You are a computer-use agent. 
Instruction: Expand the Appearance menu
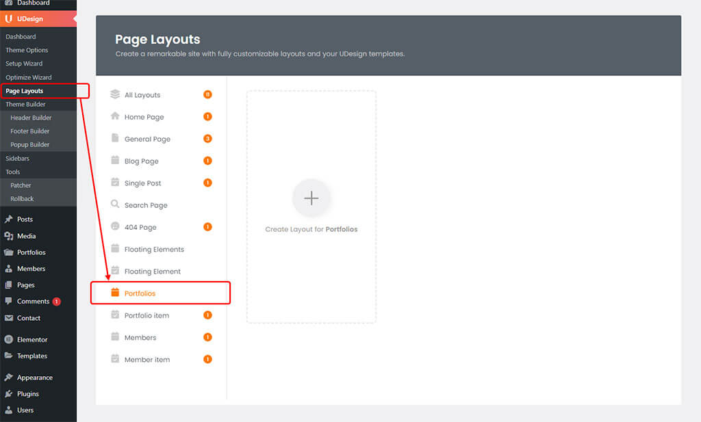(33, 377)
